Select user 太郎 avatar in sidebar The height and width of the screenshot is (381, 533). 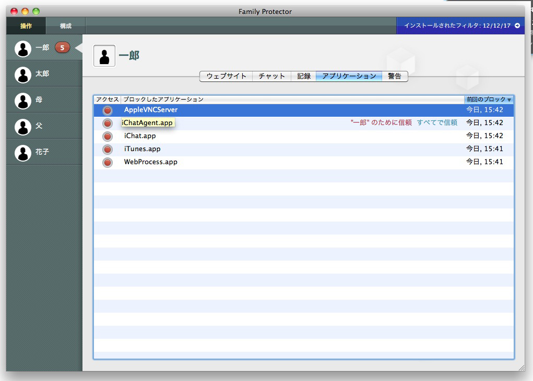[x=23, y=75]
